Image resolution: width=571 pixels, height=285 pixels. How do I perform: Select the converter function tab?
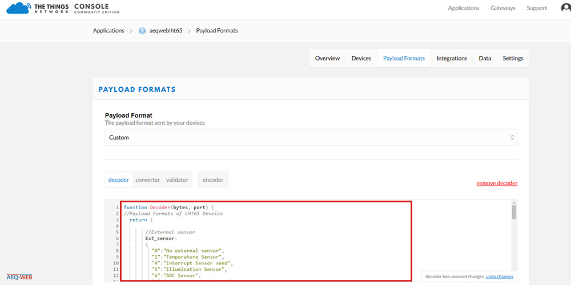pos(147,180)
